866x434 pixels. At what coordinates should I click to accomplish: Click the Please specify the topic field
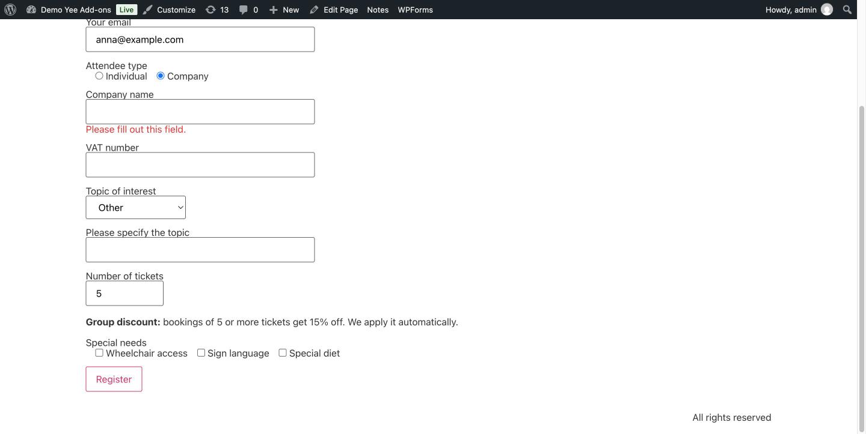[200, 250]
